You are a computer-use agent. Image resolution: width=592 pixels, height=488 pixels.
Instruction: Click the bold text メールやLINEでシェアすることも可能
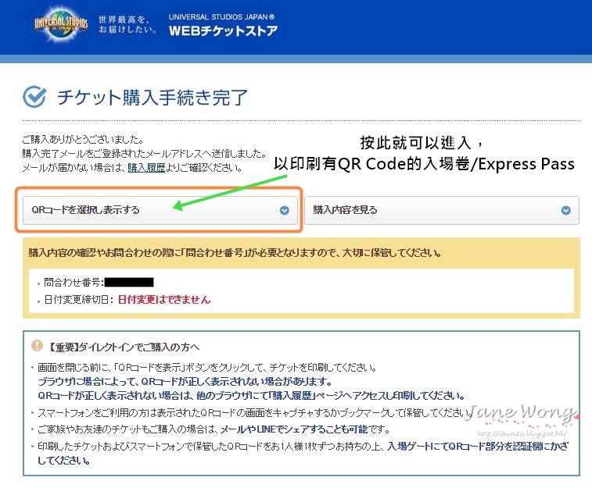[293, 429]
